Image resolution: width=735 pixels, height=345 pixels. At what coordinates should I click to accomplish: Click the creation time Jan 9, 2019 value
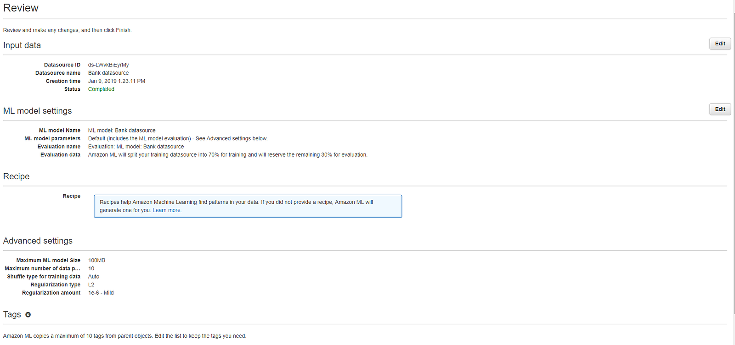117,81
